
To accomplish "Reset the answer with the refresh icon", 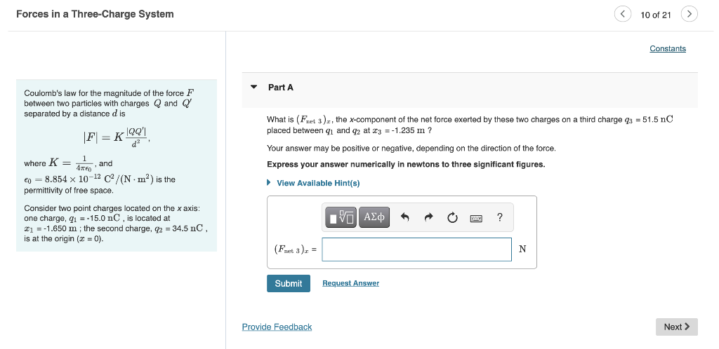I will [x=453, y=217].
